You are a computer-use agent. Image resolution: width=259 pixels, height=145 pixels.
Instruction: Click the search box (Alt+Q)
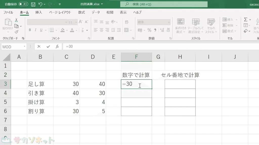164,4
